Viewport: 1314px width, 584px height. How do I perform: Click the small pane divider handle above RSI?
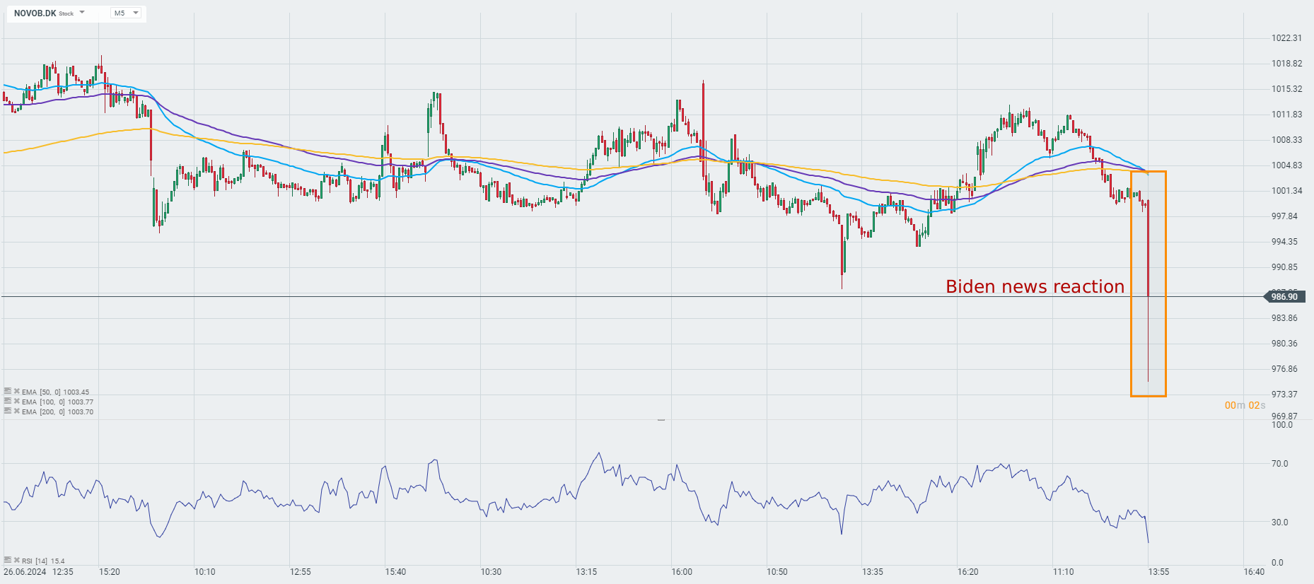click(661, 420)
